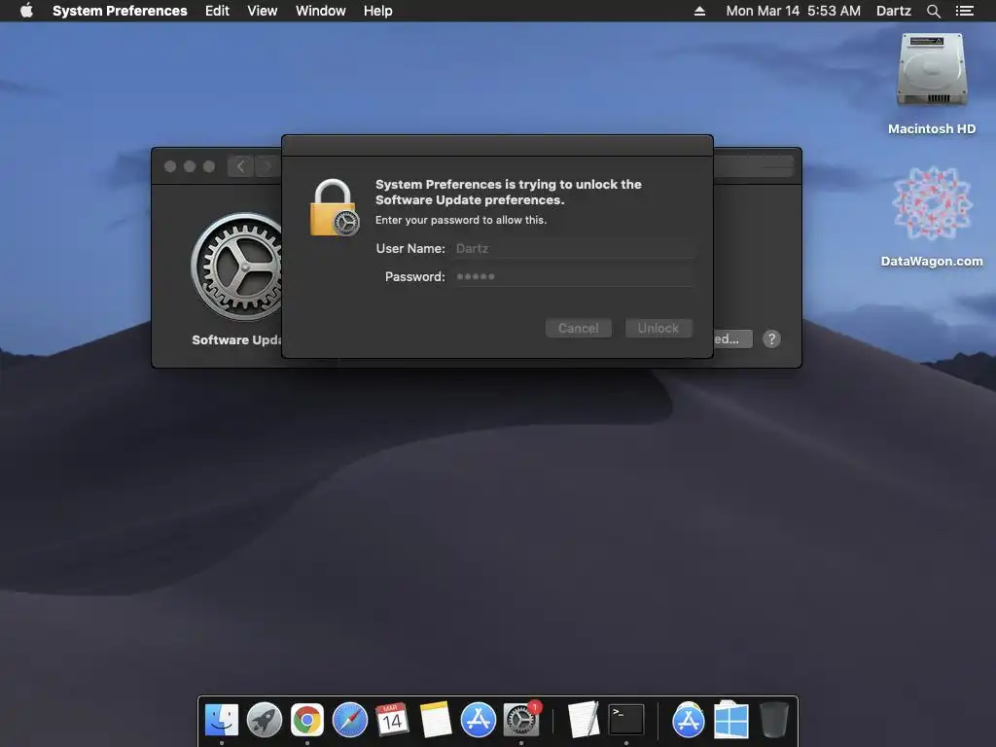The height and width of the screenshot is (747, 996).
Task: Go back in System Preferences window
Action: (241, 166)
